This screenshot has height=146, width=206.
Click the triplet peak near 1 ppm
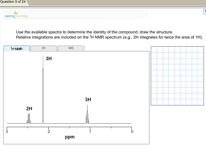[87, 114]
